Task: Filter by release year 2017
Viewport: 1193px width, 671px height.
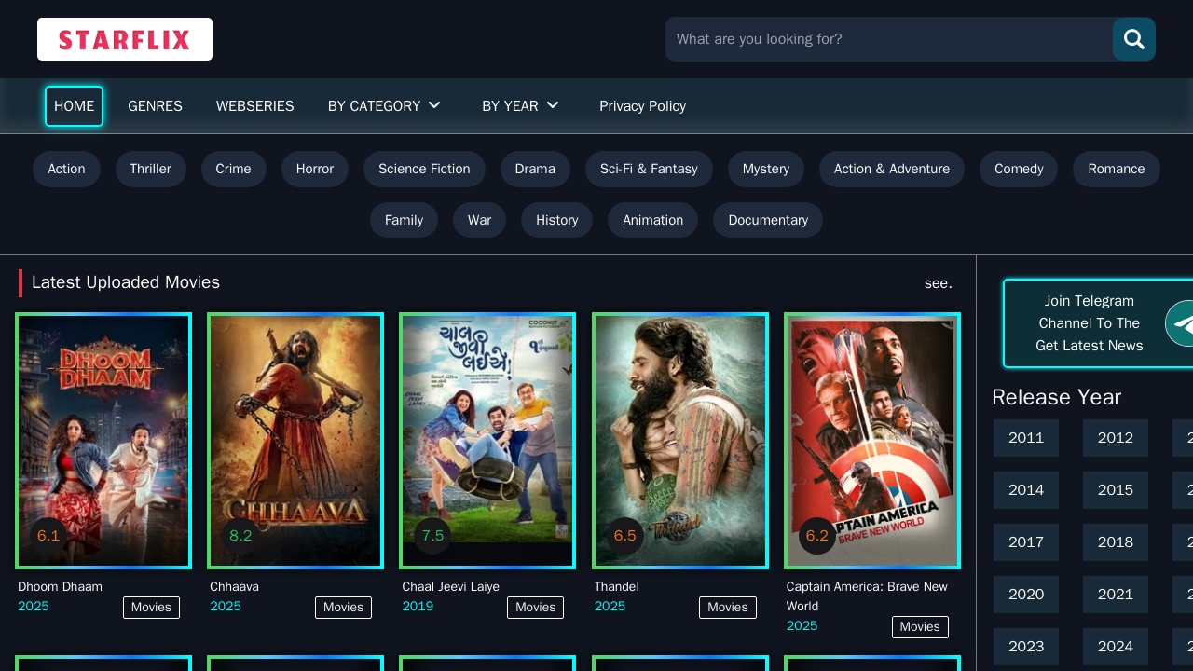Action: click(1026, 542)
